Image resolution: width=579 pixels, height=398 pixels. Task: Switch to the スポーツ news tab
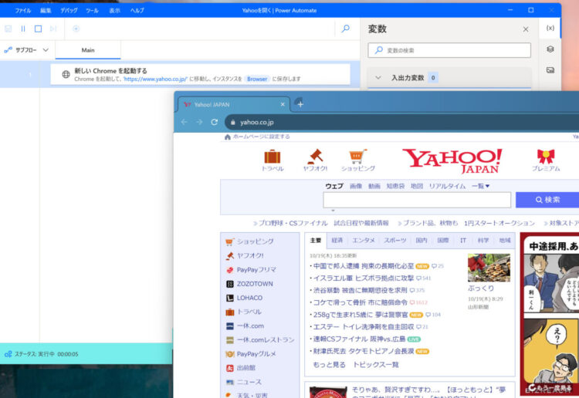click(395, 241)
